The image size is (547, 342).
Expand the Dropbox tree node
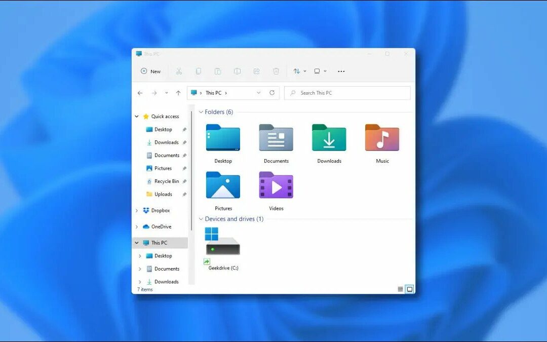click(137, 210)
